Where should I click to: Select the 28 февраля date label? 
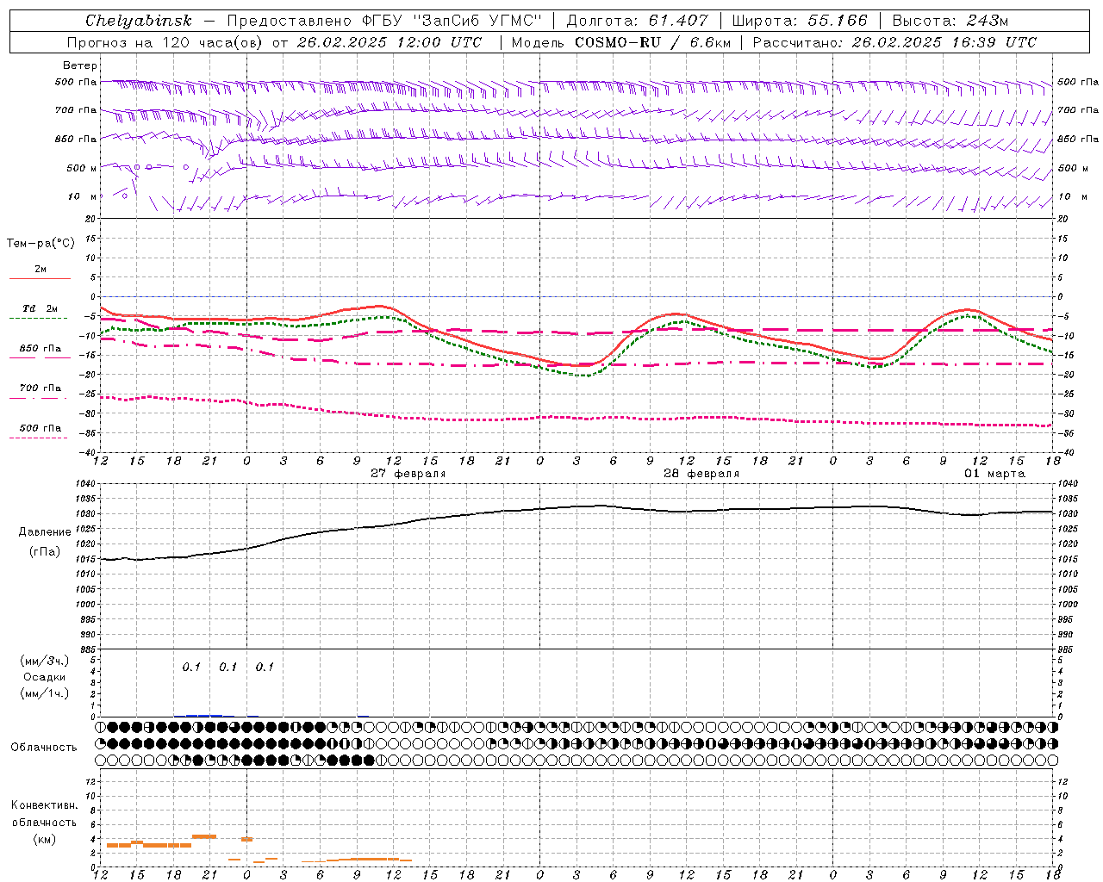click(701, 474)
